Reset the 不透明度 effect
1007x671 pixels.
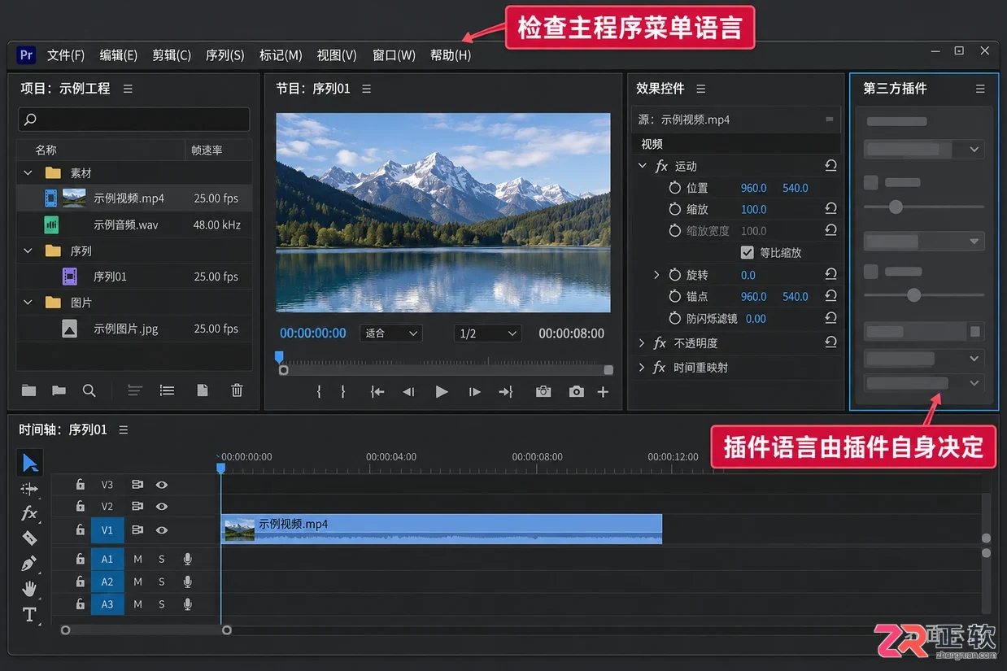click(830, 342)
